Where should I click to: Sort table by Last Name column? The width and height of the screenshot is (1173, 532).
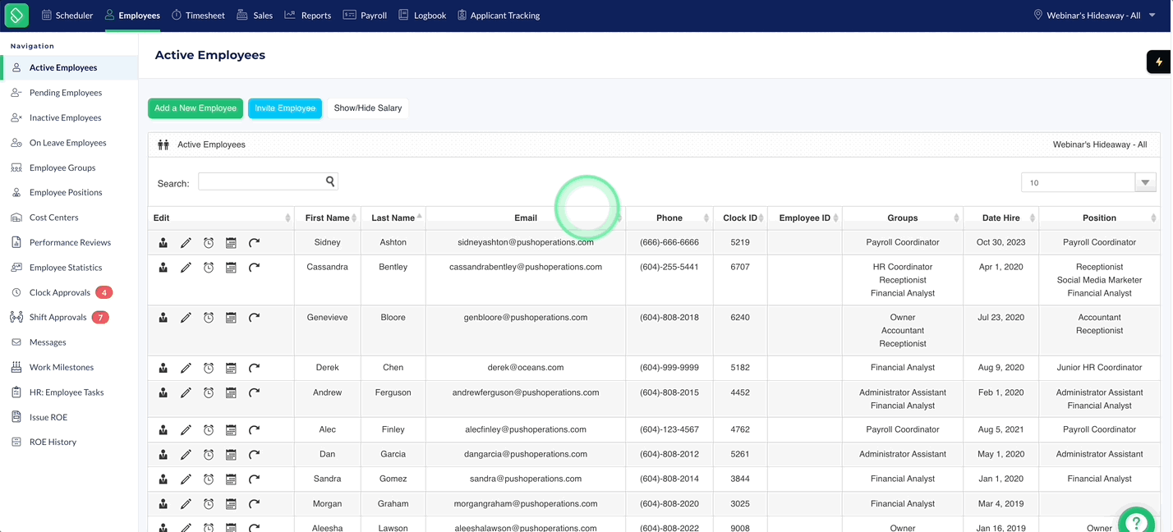point(393,218)
